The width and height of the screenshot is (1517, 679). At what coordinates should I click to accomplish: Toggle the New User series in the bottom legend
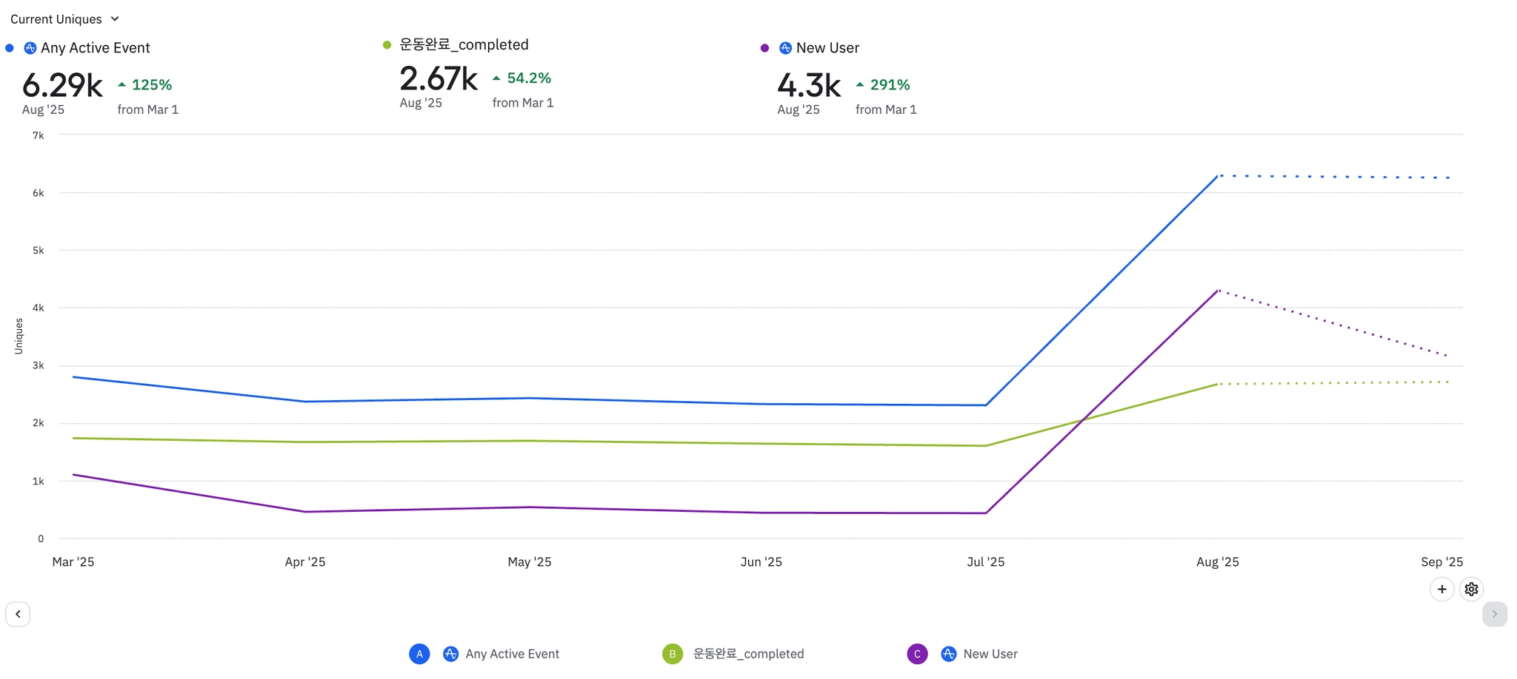click(x=990, y=654)
